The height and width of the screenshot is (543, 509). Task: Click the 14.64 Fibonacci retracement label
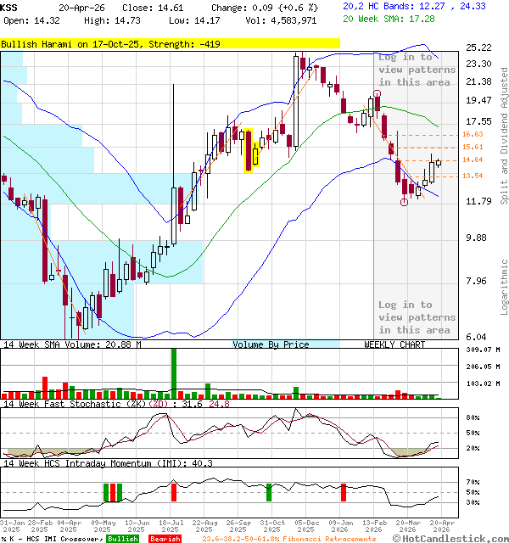point(473,160)
